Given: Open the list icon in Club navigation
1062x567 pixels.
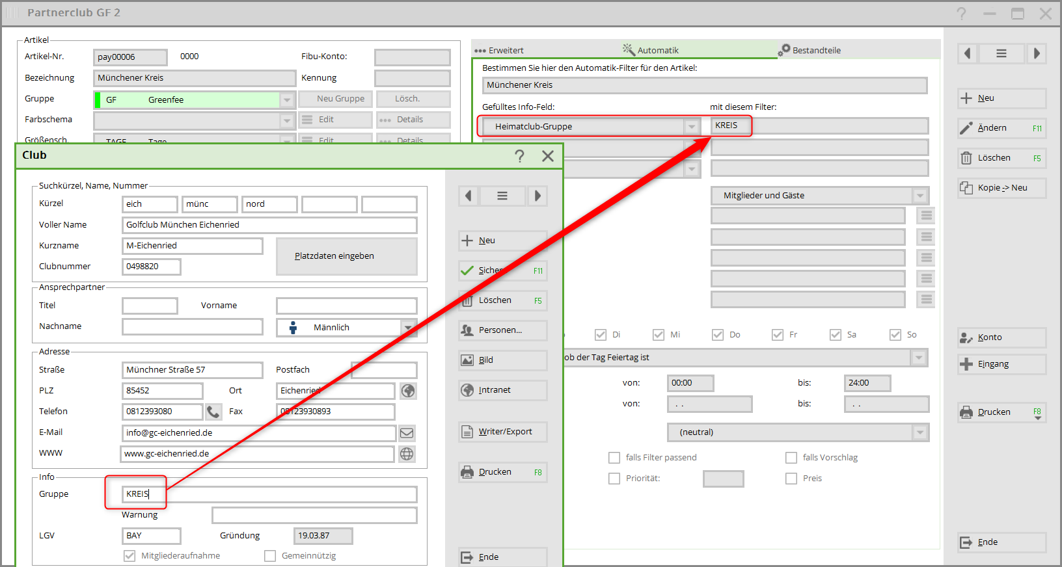Looking at the screenshot, I should click(502, 196).
